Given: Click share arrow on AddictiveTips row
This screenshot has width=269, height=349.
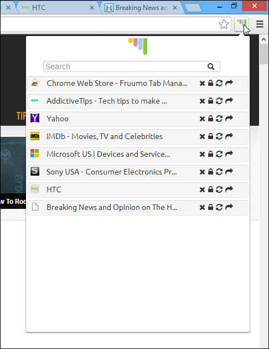Looking at the screenshot, I should (x=229, y=101).
